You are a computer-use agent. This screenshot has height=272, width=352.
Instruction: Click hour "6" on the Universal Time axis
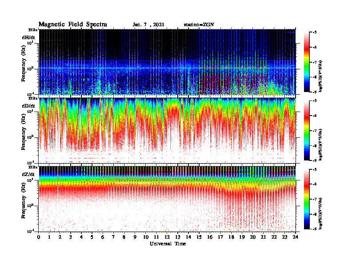click(103, 237)
